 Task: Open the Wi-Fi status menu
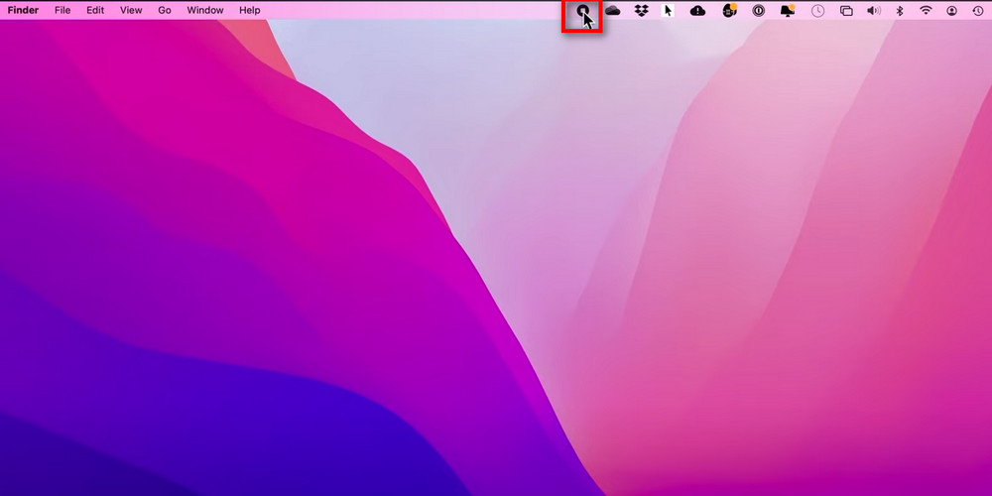click(926, 11)
